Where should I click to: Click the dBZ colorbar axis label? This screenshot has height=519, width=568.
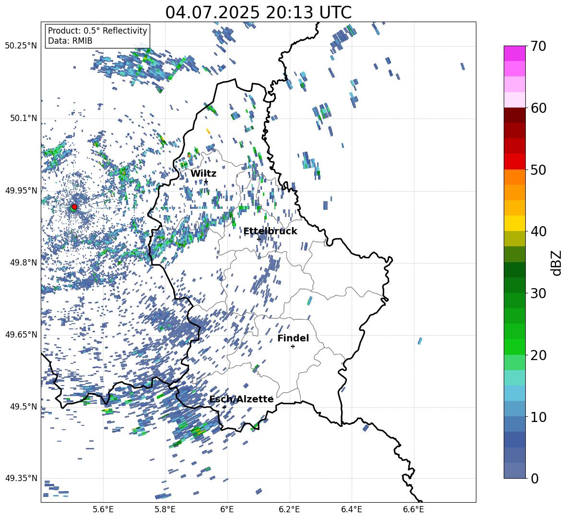557,263
